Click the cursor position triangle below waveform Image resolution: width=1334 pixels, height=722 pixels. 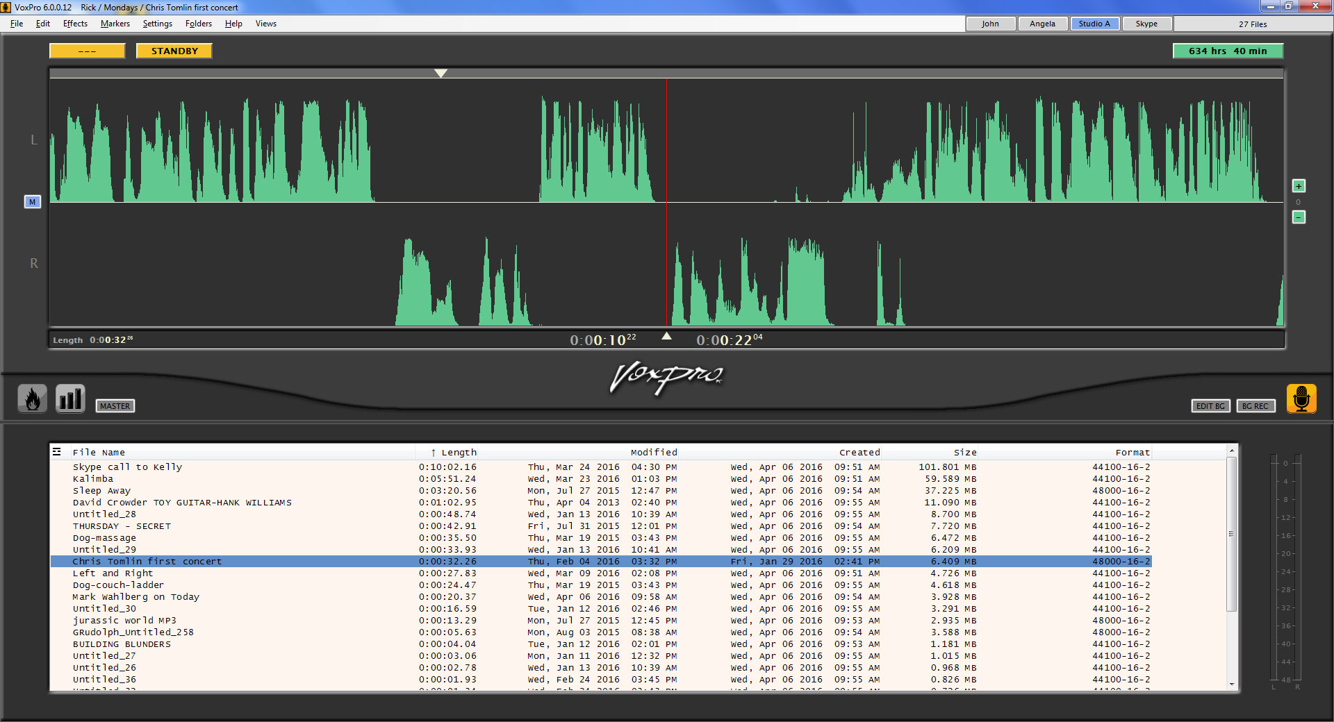(x=666, y=336)
